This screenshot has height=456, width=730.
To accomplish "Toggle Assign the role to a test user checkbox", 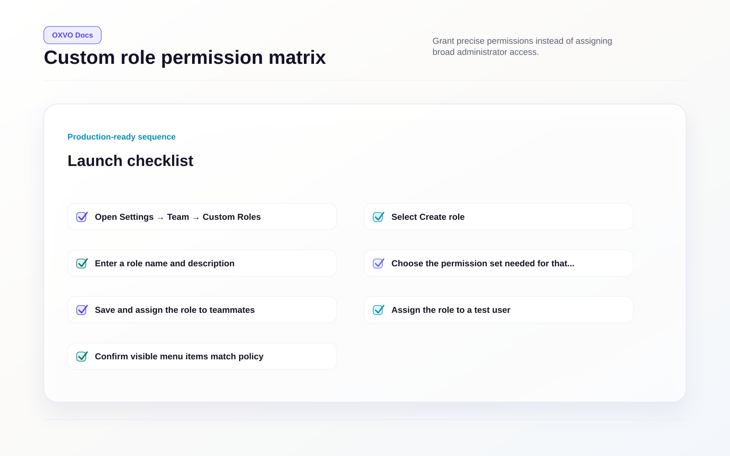I will coord(379,310).
